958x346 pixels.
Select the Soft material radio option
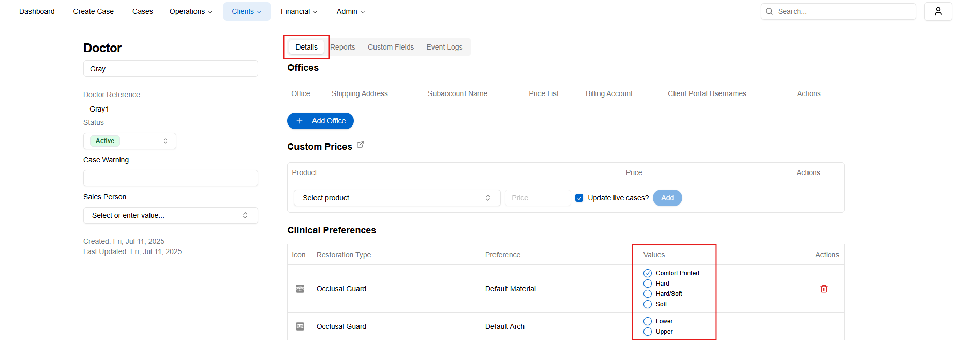coord(648,304)
